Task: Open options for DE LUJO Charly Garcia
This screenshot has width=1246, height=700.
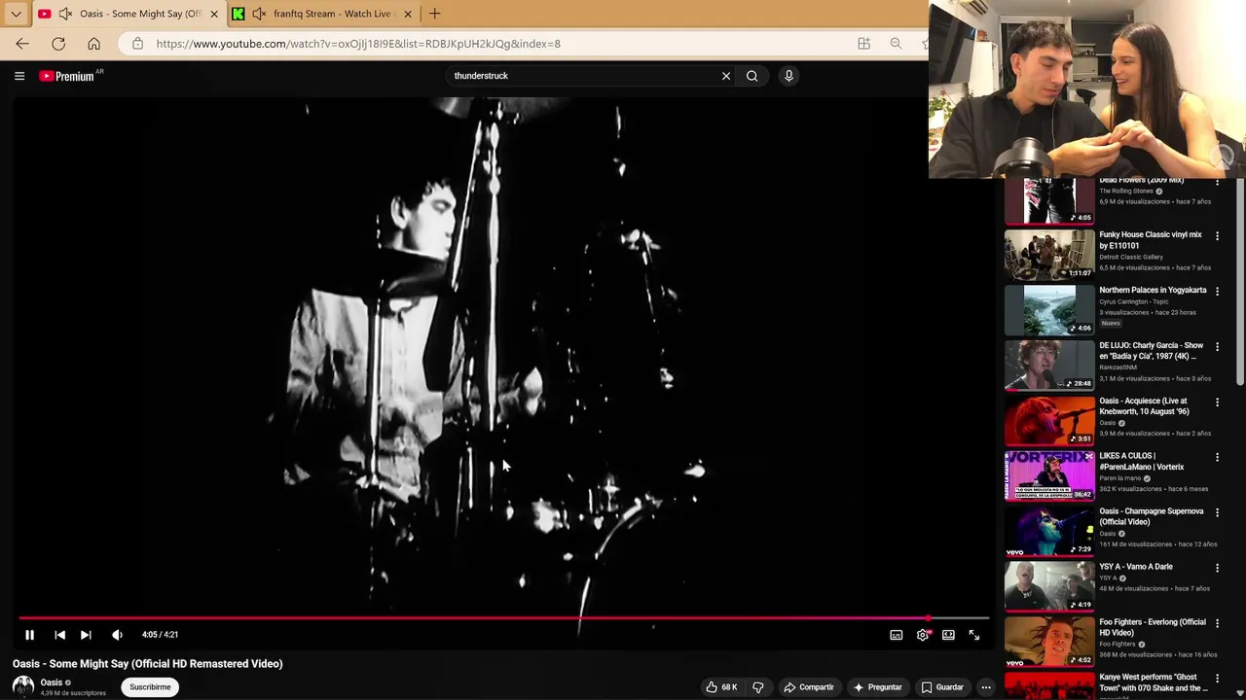Action: [x=1217, y=347]
